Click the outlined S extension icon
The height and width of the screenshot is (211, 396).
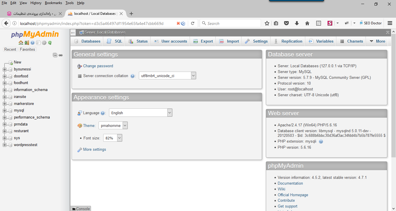(319, 23)
